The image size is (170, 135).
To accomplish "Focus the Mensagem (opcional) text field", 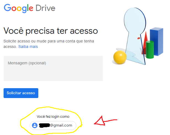I will tap(53, 68).
